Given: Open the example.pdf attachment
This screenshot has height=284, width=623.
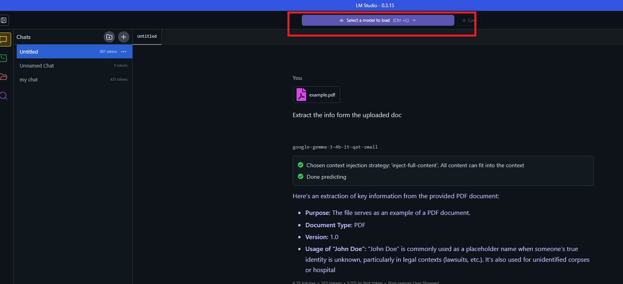Looking at the screenshot, I should click(316, 95).
